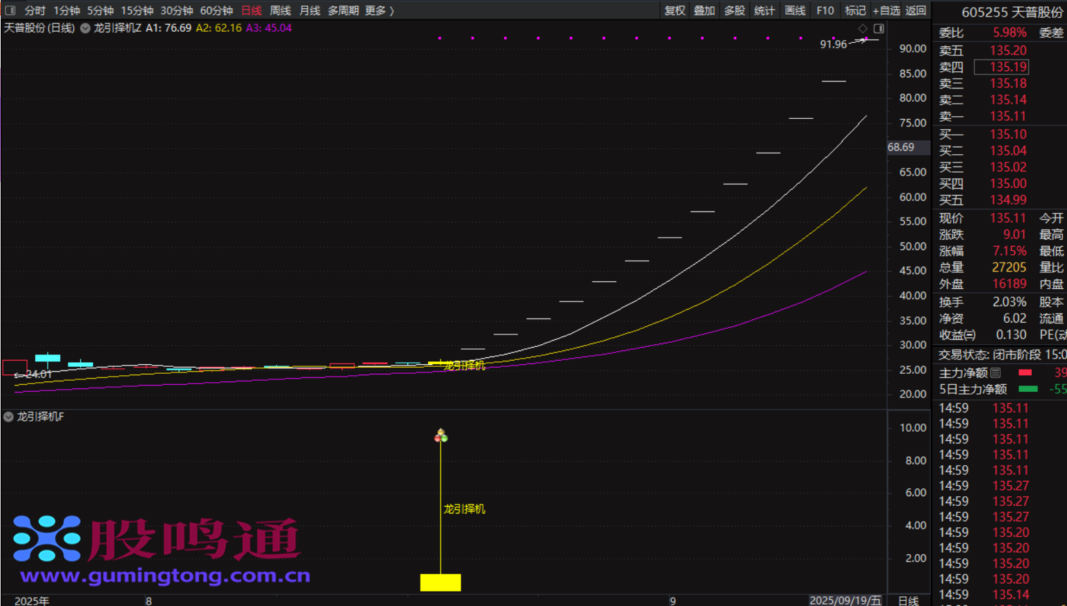Toggle 复权 price adjustment
1067x606 pixels.
(675, 10)
